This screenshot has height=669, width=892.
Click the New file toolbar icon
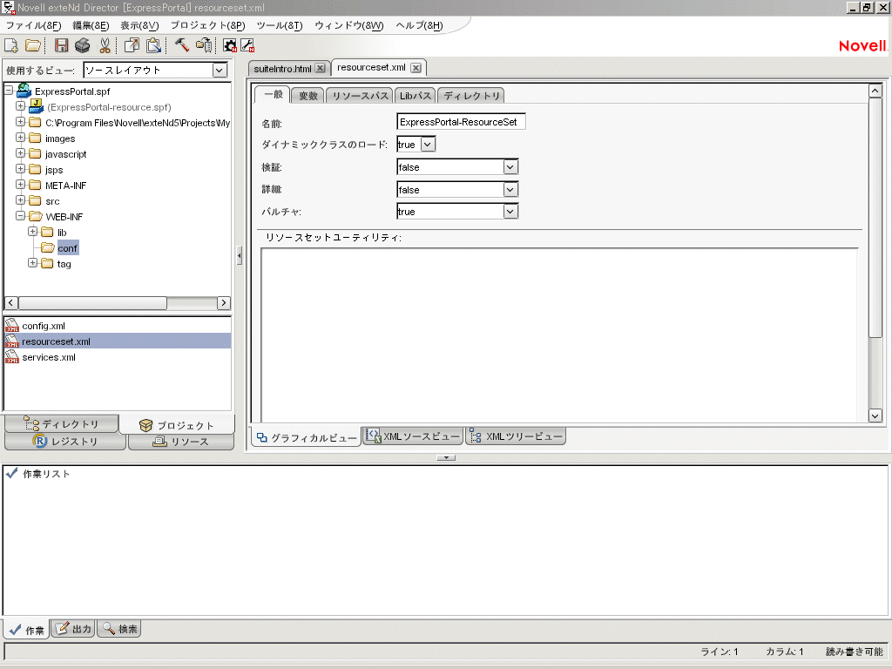click(11, 45)
